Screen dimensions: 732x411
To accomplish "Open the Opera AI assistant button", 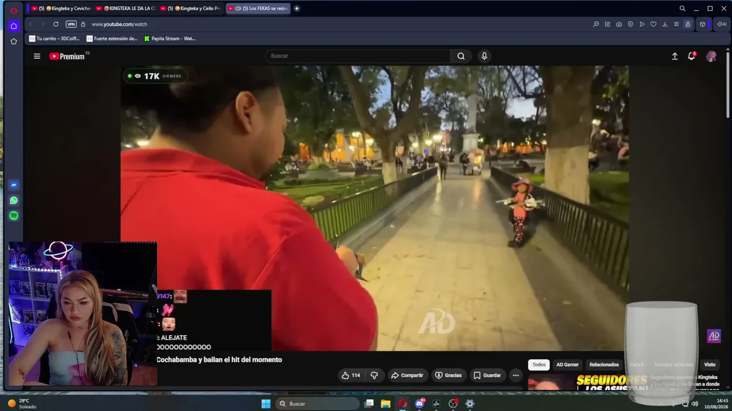I will [721, 24].
